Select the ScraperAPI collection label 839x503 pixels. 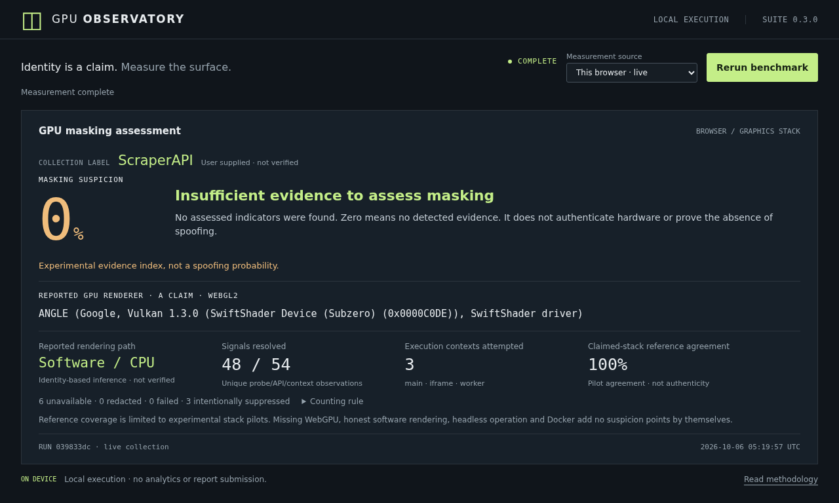(x=155, y=160)
